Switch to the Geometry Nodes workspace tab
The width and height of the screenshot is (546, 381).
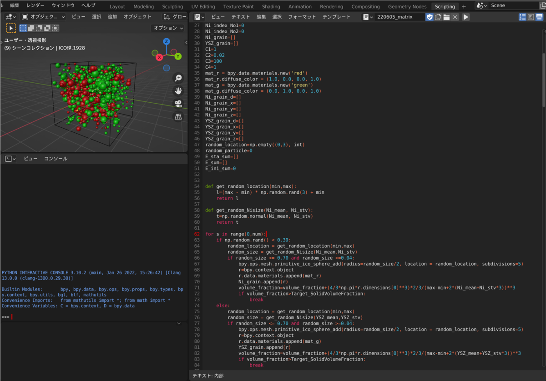[407, 6]
